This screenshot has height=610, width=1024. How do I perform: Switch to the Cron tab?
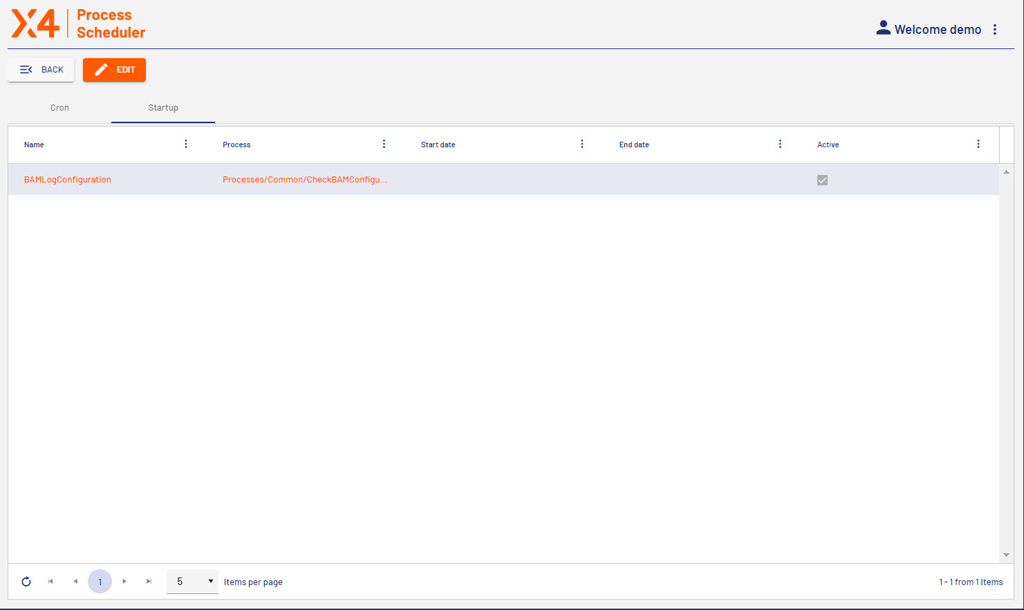[x=59, y=108]
